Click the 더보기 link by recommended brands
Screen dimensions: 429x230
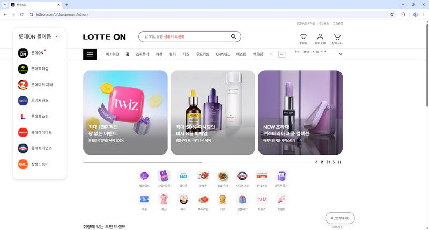[x=337, y=227]
